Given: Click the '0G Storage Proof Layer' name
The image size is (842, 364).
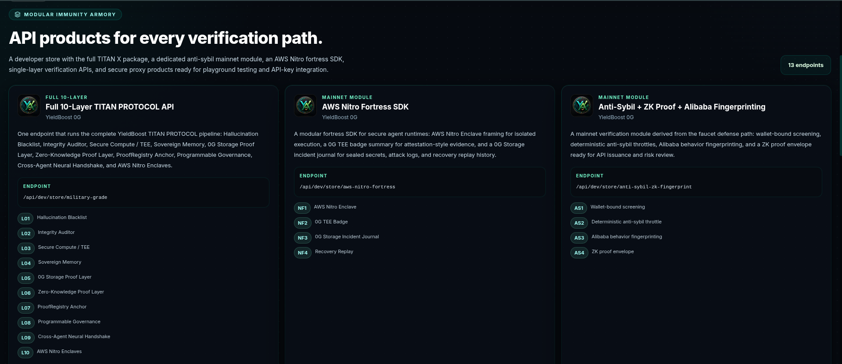Looking at the screenshot, I should (65, 277).
